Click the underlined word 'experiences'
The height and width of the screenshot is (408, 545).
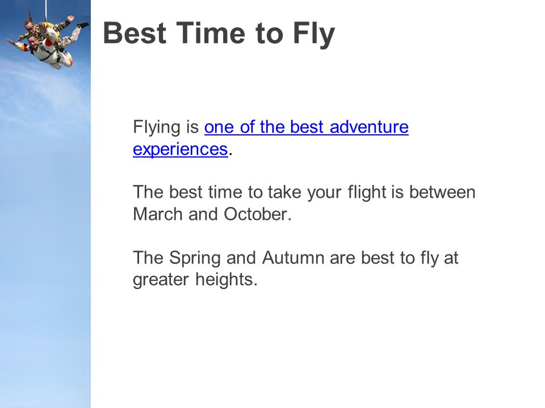click(x=181, y=149)
